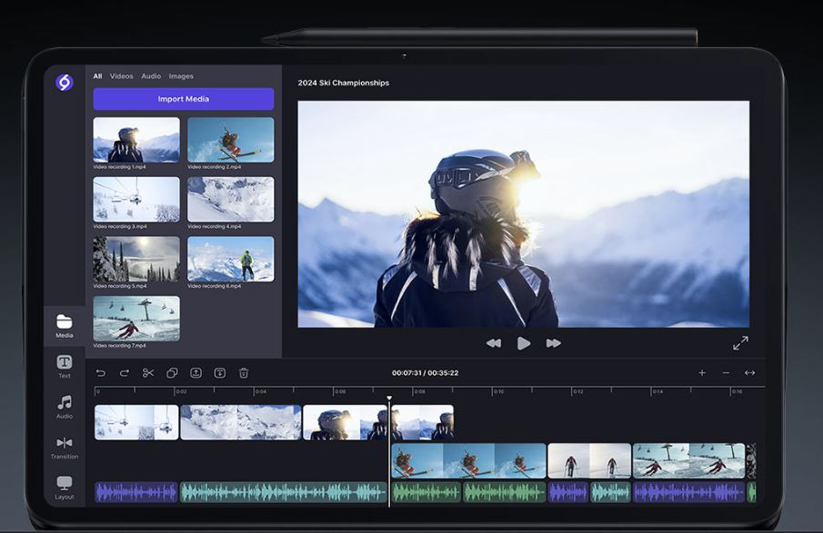Zoom in timeline with plus icon
Viewport: 823px width, 533px height.
point(702,372)
